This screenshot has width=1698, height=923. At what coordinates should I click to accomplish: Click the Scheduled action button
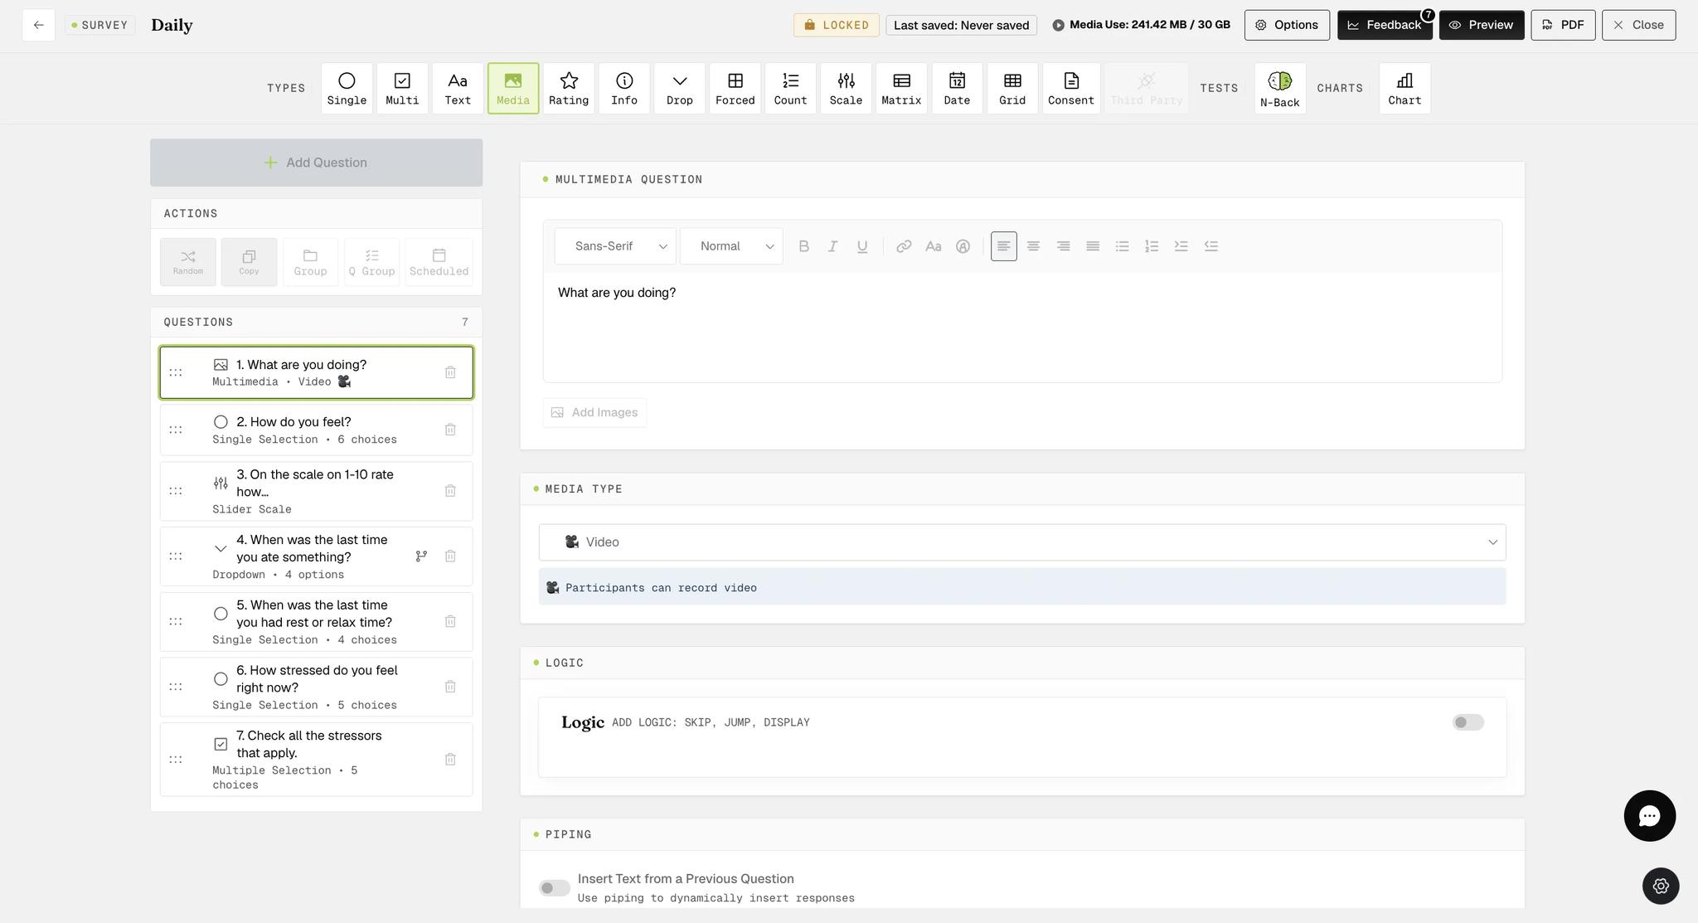439,262
